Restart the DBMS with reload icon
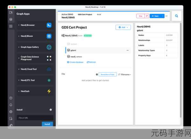The width and height of the screenshot is (191, 139). (x=147, y=16)
